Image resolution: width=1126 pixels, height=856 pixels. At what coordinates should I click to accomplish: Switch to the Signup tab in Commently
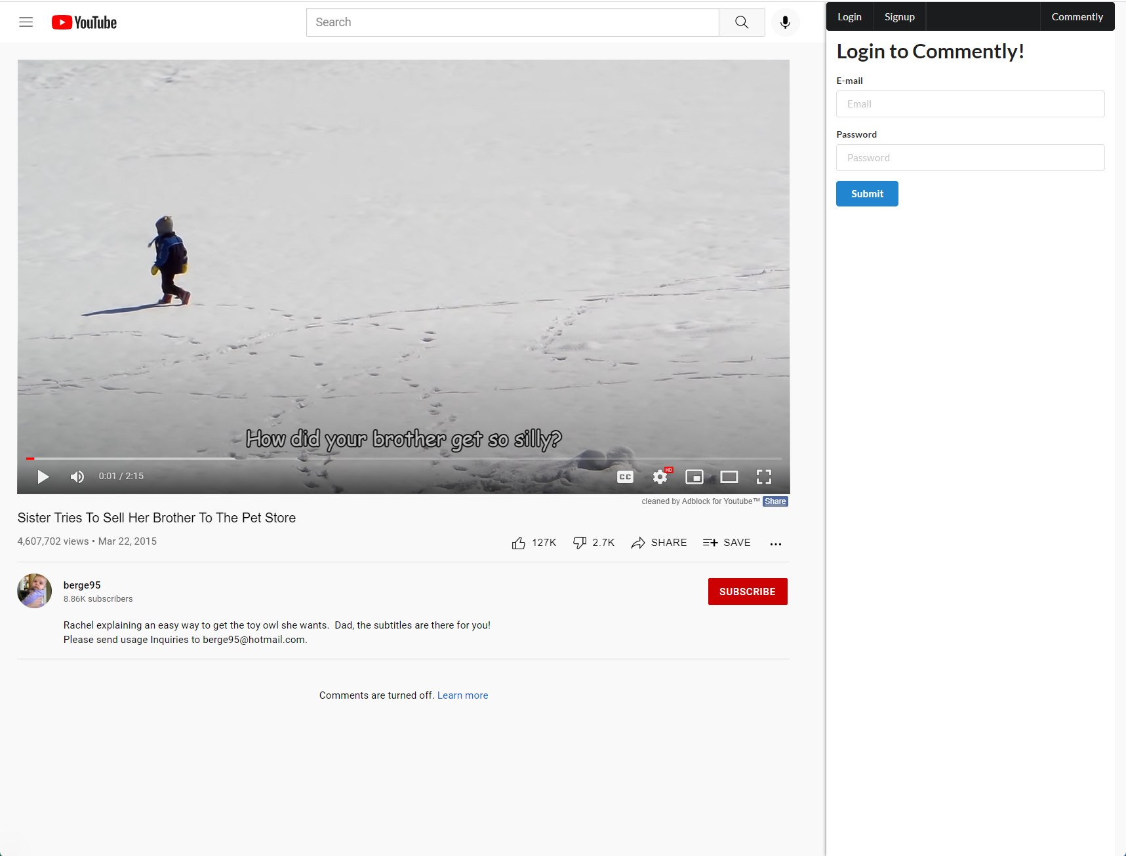900,16
